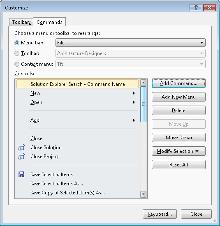220x226 pixels.
Task: Select the Save Selected Items entry
Action: [x=77, y=175]
